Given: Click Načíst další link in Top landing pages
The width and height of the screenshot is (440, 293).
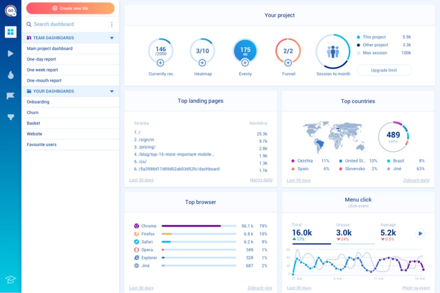Looking at the screenshot, I should pyautogui.click(x=261, y=180).
